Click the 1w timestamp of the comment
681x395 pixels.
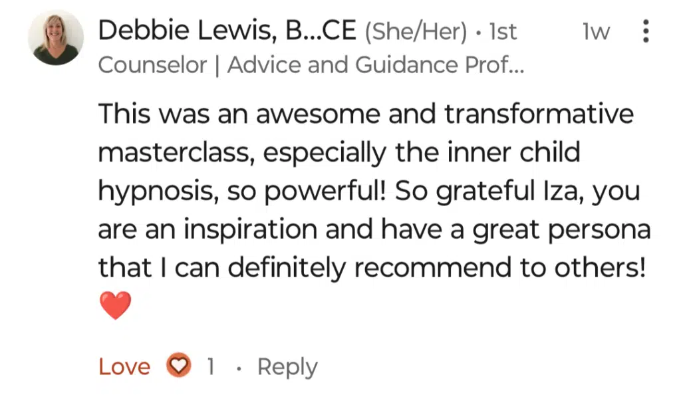click(x=596, y=32)
